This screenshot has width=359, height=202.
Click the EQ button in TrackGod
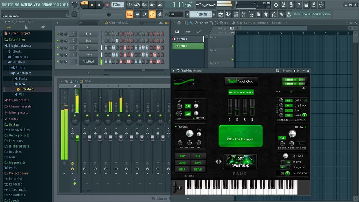[198, 156]
